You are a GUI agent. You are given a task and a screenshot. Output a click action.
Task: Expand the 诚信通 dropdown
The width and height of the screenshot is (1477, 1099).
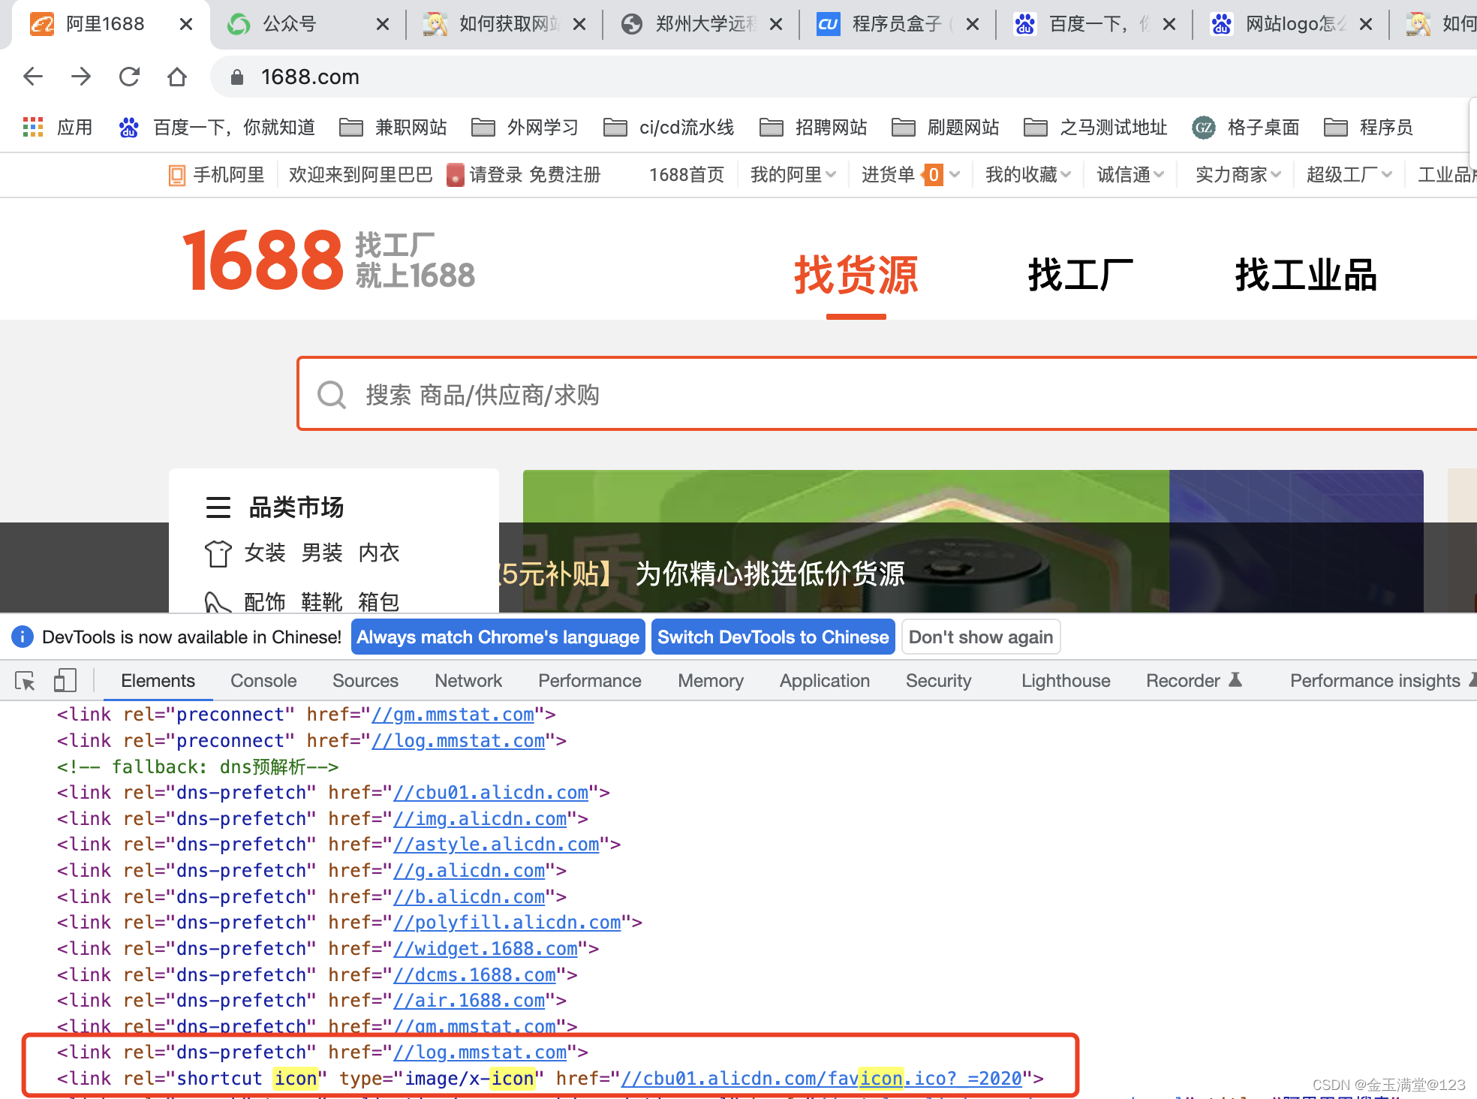pos(1130,175)
